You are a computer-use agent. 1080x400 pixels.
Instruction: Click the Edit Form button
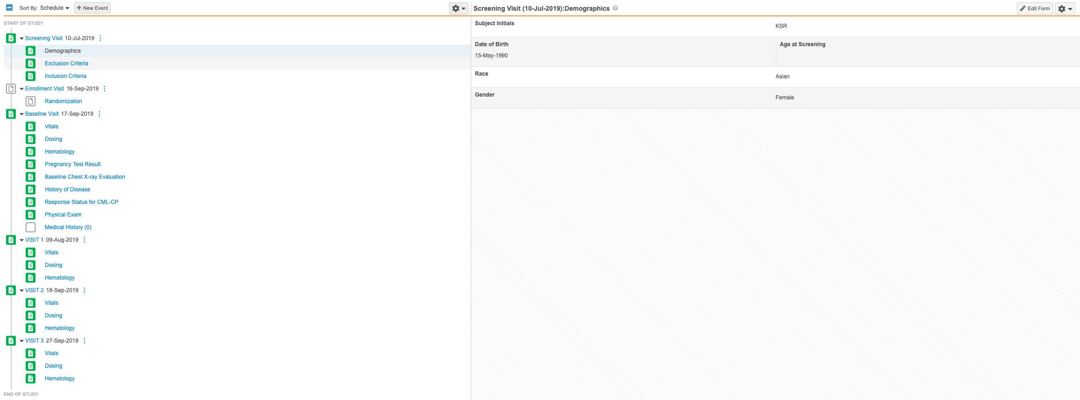(x=1035, y=8)
